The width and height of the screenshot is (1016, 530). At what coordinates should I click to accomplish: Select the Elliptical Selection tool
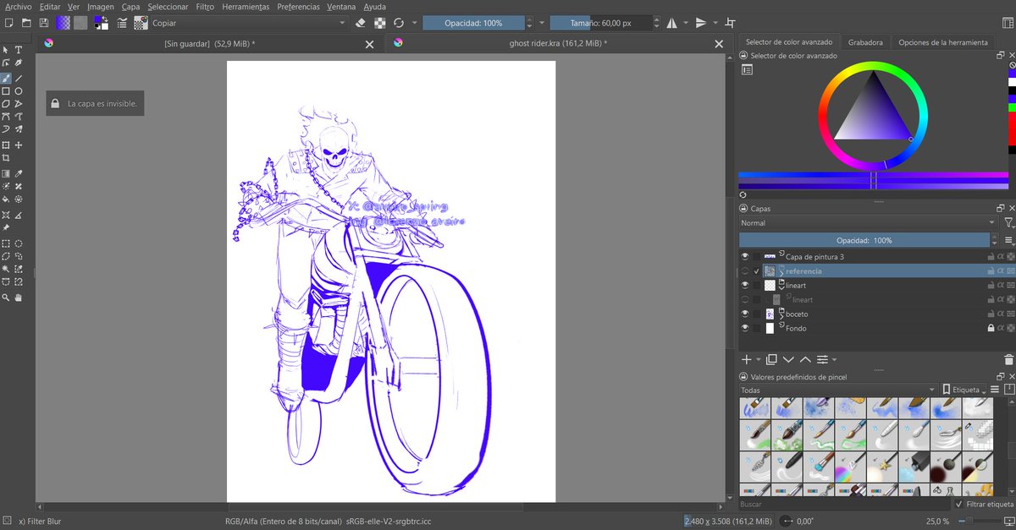19,243
